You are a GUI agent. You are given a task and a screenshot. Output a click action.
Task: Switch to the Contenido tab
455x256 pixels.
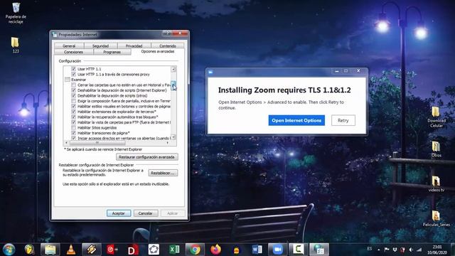click(x=168, y=46)
